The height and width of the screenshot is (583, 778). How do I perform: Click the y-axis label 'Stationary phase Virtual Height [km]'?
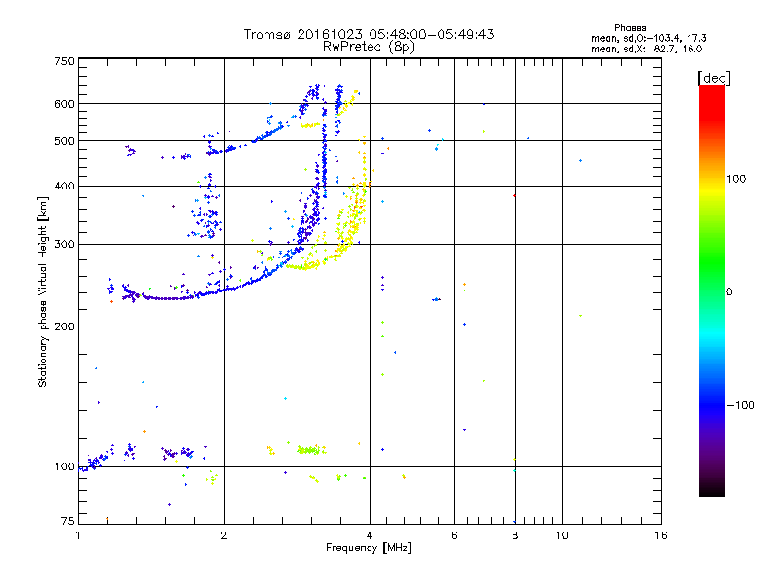click(43, 291)
